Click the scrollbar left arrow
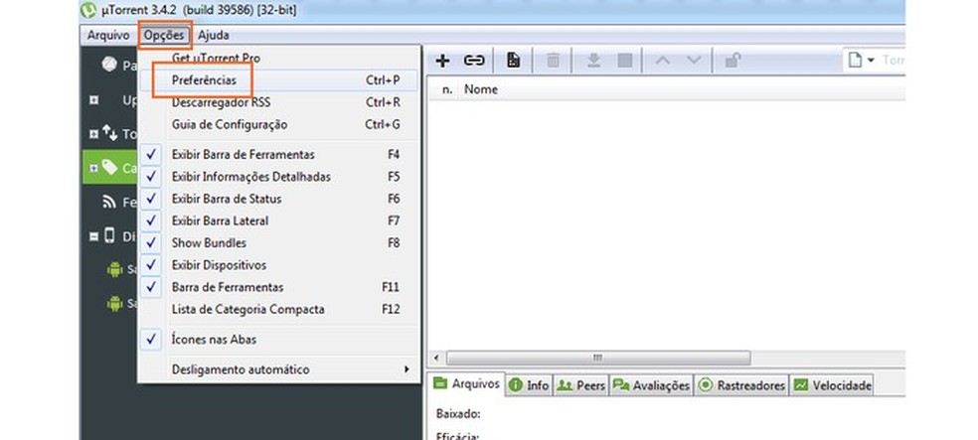Screen dimensions: 978x440 point(436,358)
